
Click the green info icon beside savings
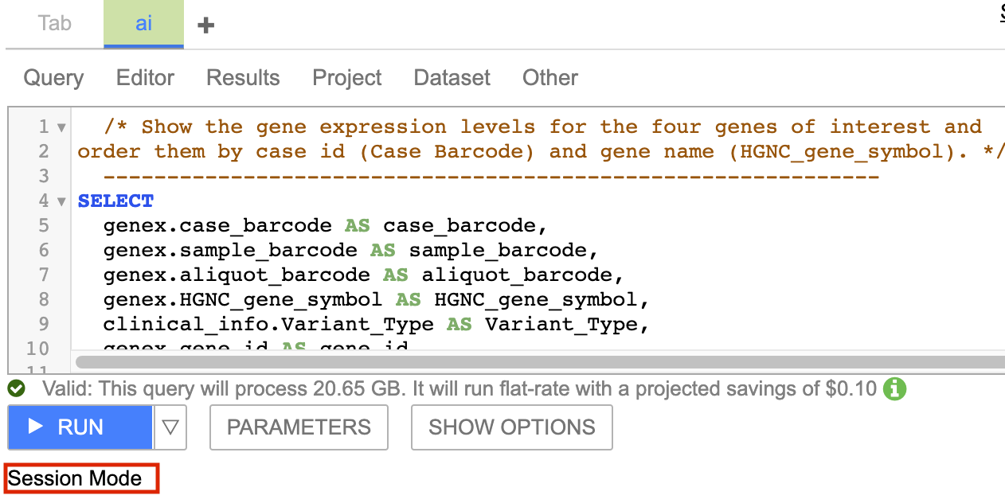click(x=895, y=389)
